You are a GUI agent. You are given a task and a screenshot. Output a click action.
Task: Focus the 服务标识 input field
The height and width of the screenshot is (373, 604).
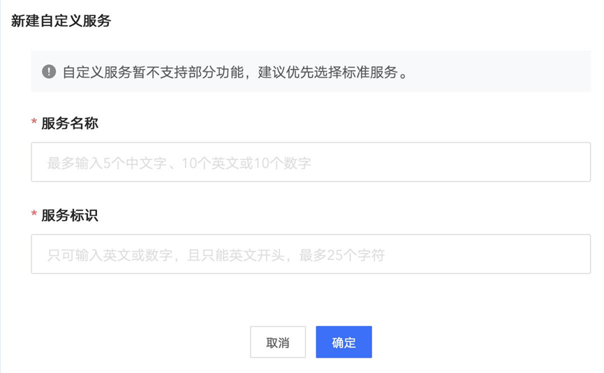(311, 254)
